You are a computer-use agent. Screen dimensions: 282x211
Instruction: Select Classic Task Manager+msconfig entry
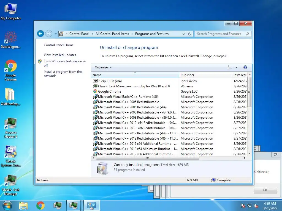tap(134, 86)
